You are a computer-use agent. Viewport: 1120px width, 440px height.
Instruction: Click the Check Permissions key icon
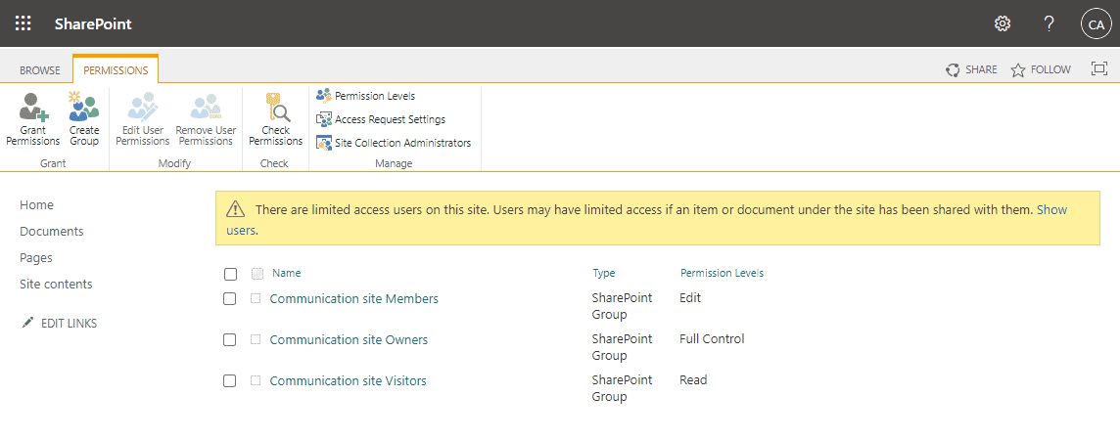(276, 107)
